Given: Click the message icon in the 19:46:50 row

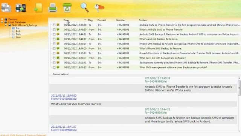Looking at the screenshot, I should (58, 29).
